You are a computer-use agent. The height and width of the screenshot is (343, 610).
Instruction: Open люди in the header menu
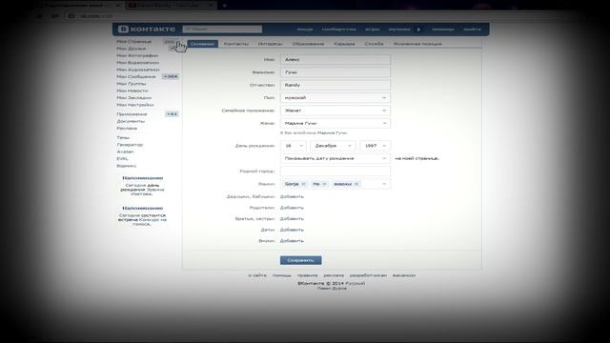pos(305,30)
